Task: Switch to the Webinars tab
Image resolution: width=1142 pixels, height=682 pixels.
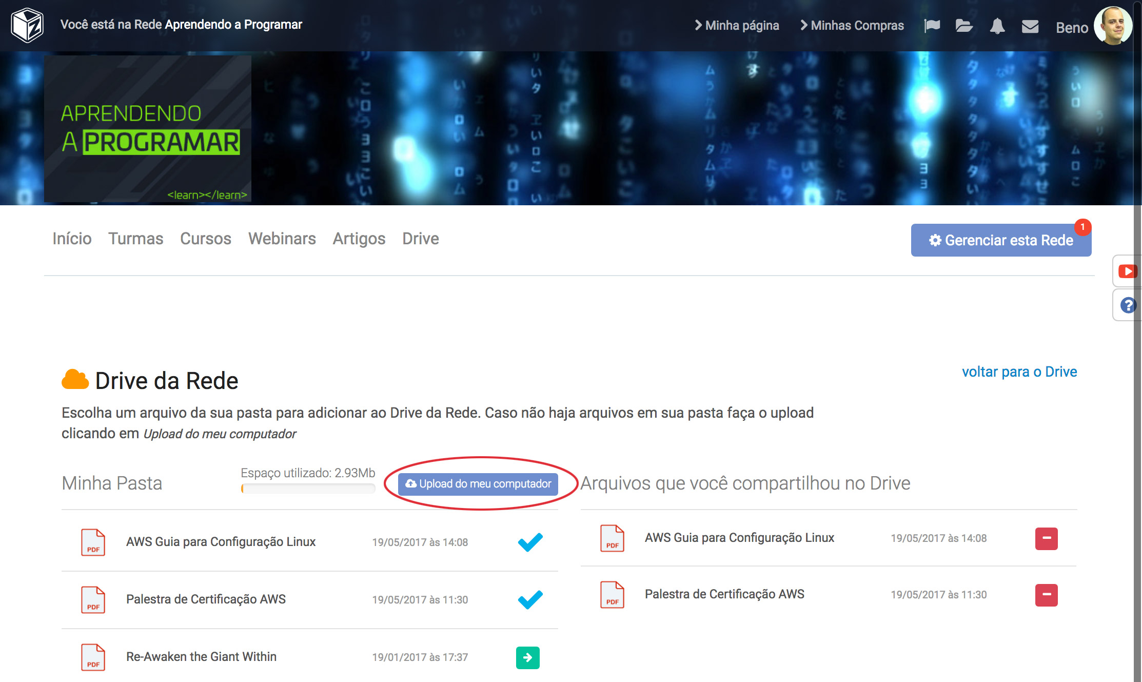Action: point(282,239)
